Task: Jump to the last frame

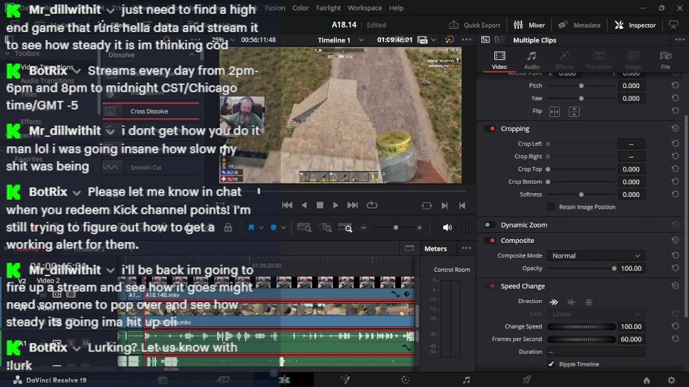Action: pos(353,205)
